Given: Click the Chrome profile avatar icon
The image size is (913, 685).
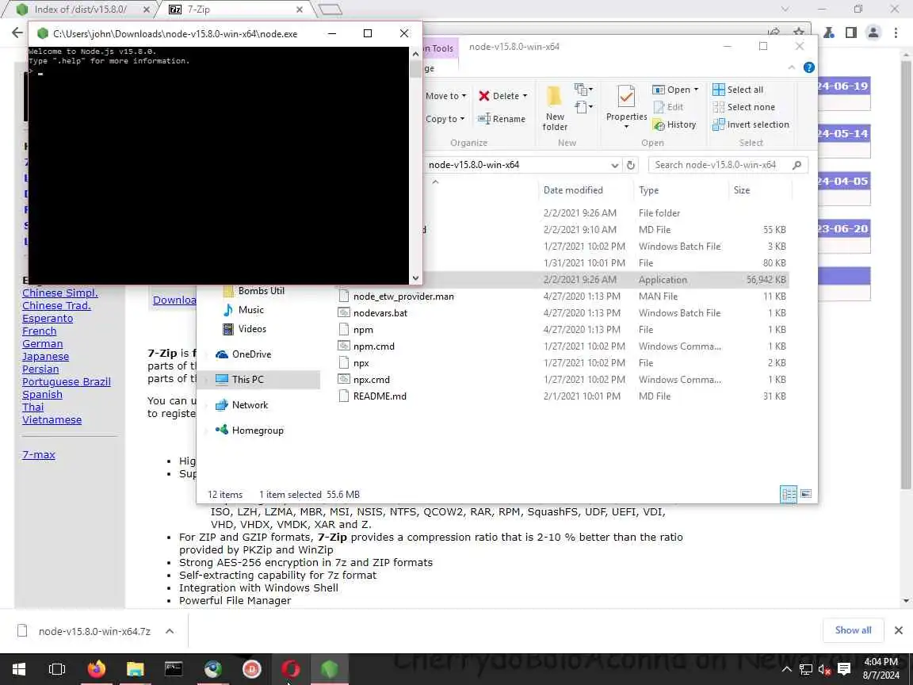Looking at the screenshot, I should pos(873,33).
